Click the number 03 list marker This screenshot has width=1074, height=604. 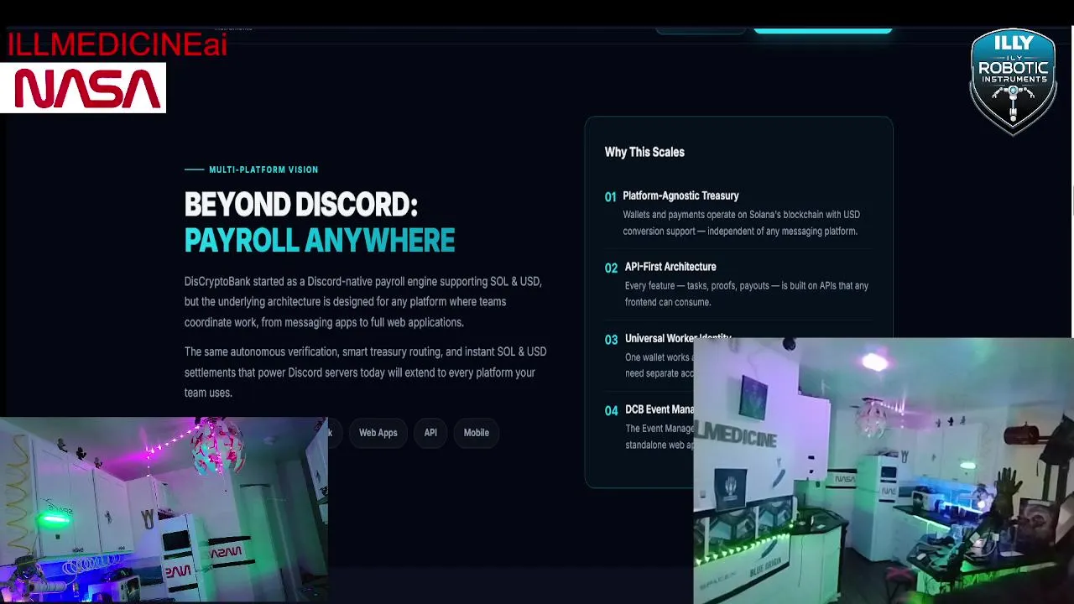(611, 340)
